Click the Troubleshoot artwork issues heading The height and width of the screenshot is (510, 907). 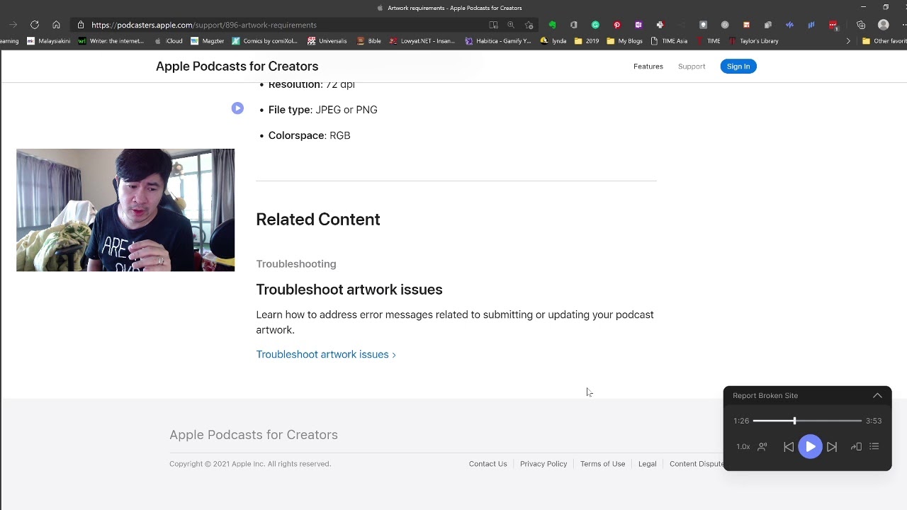(349, 289)
